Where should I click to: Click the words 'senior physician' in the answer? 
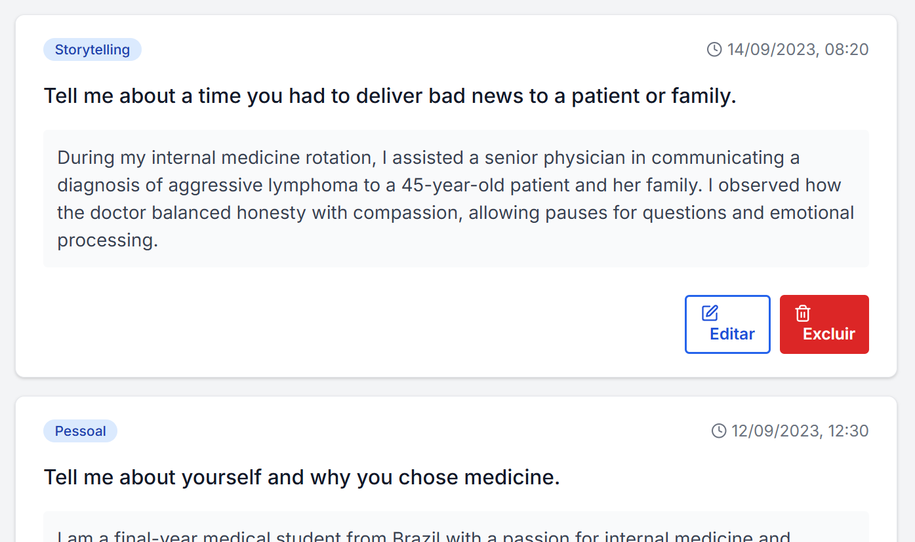point(554,158)
